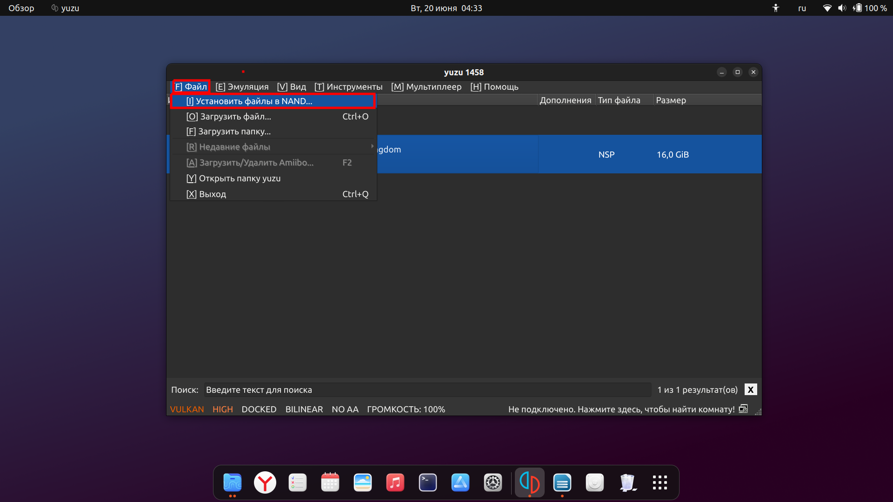The image size is (893, 502).
Task: Sort by the Дополнения column header
Action: [566, 100]
